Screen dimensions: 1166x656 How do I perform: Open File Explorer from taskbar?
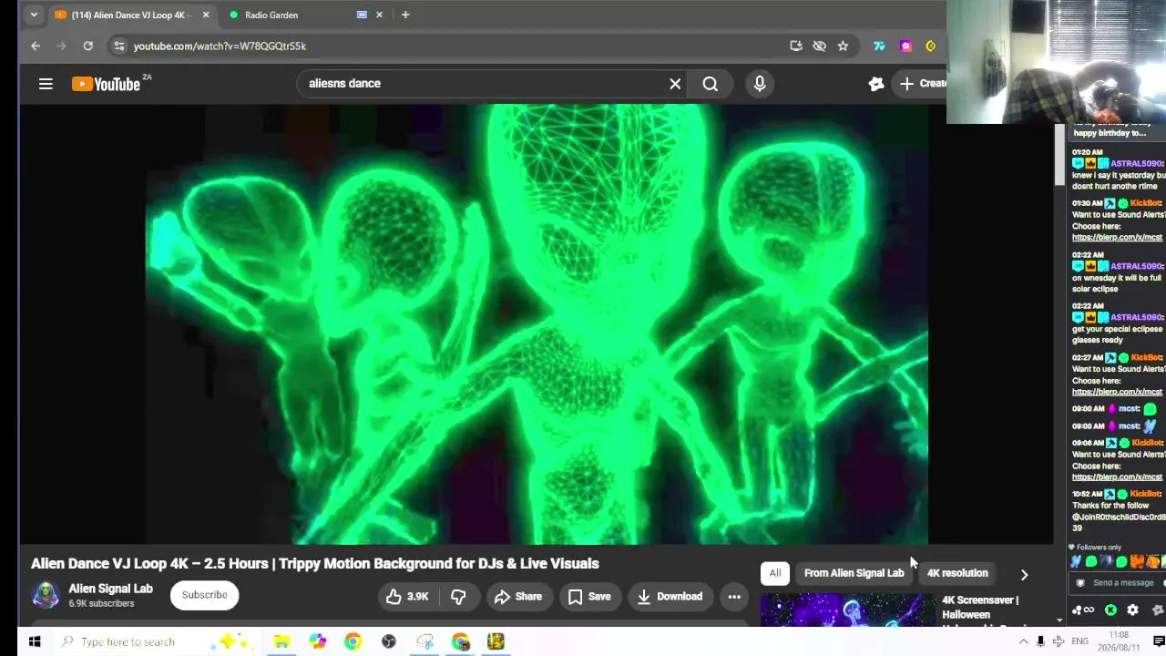pos(282,642)
